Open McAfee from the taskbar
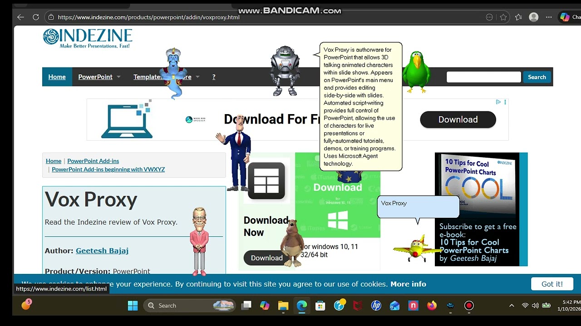The image size is (581, 326). [358, 306]
